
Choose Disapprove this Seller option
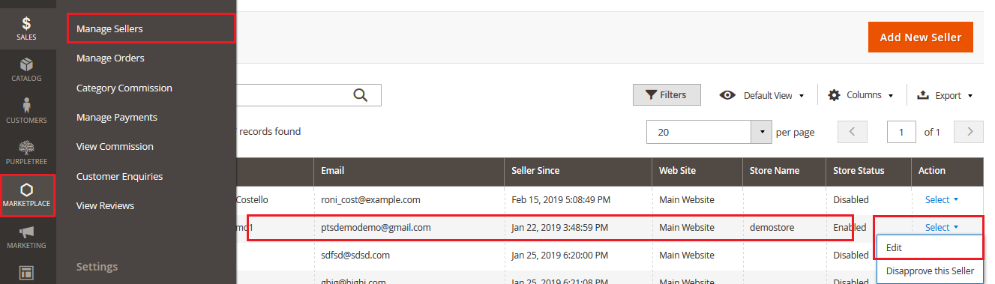pyautogui.click(x=930, y=271)
